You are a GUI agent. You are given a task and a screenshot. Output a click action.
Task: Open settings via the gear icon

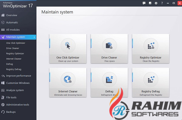click(156, 3)
